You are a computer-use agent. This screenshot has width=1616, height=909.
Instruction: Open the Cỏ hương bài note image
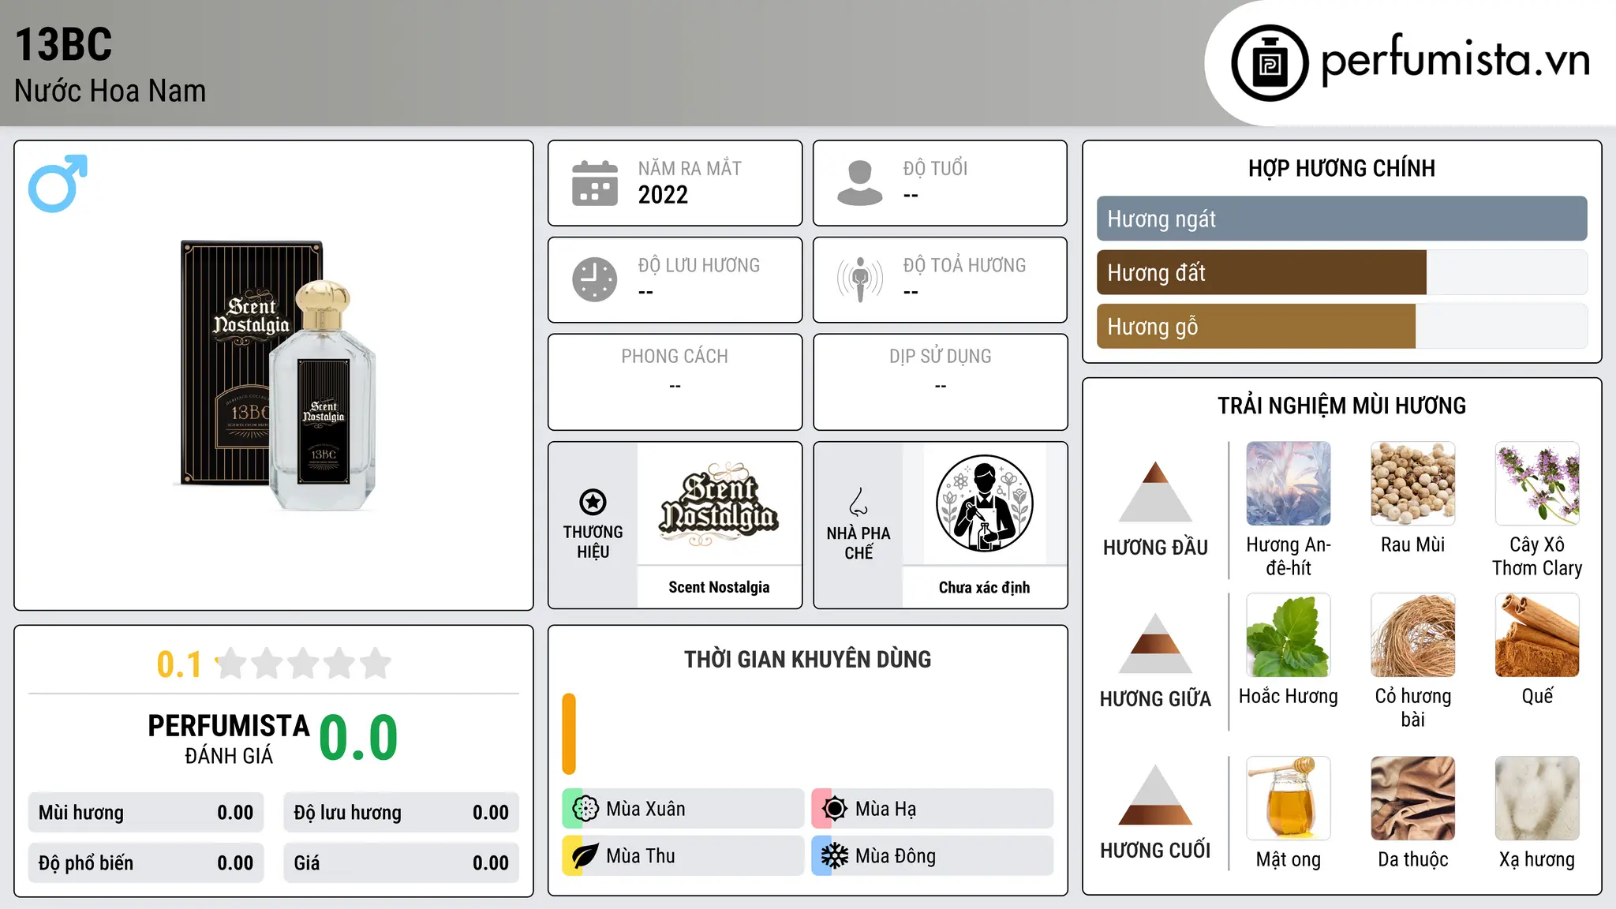tap(1412, 635)
